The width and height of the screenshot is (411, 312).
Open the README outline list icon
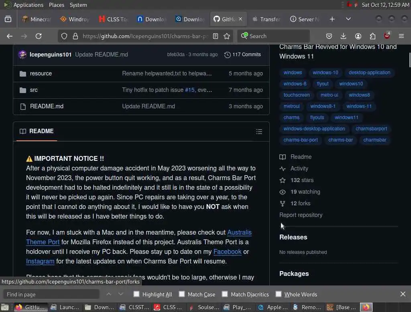[259, 132]
